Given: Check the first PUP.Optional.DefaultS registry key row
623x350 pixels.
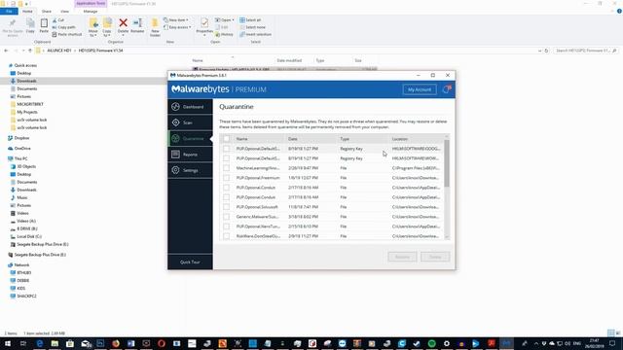Looking at the screenshot, I should click(x=226, y=149).
